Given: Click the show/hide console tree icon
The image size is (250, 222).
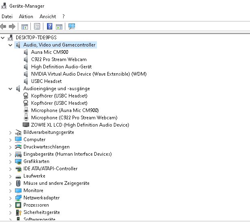Looking at the screenshot, I should [25, 27].
